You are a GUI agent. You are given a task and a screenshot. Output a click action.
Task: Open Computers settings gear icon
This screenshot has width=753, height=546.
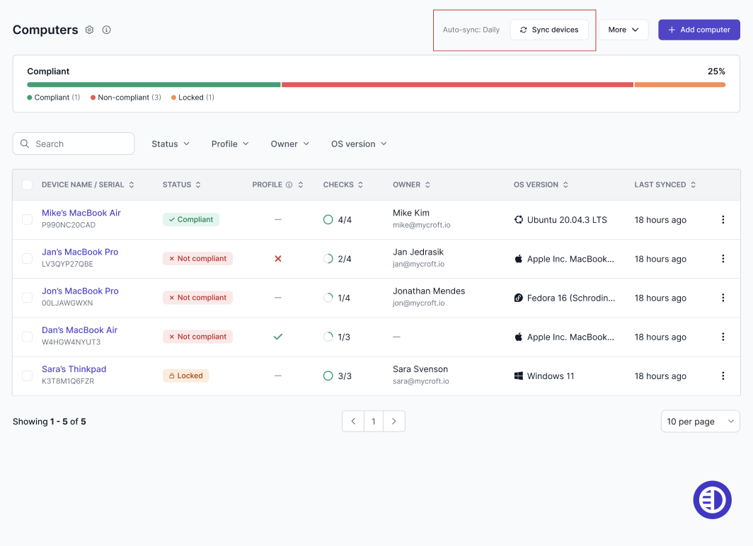(89, 30)
